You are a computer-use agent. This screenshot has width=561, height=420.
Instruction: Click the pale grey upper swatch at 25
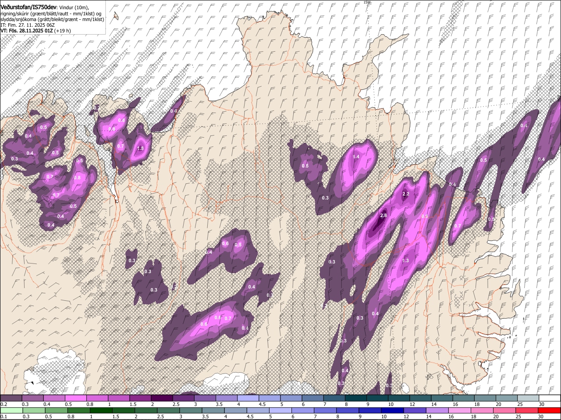528,398
